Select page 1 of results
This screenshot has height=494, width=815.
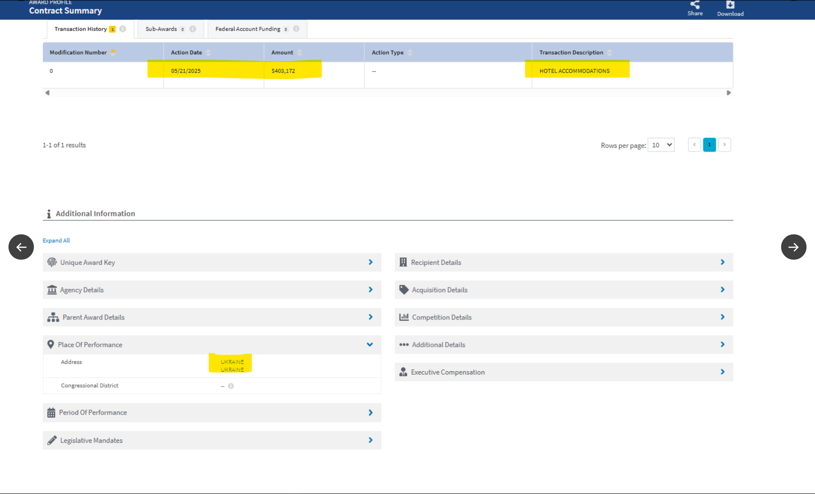point(710,145)
